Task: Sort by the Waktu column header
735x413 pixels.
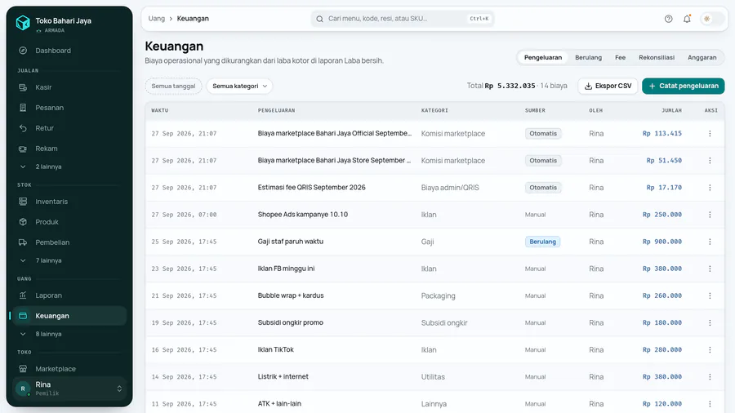Action: coord(160,110)
